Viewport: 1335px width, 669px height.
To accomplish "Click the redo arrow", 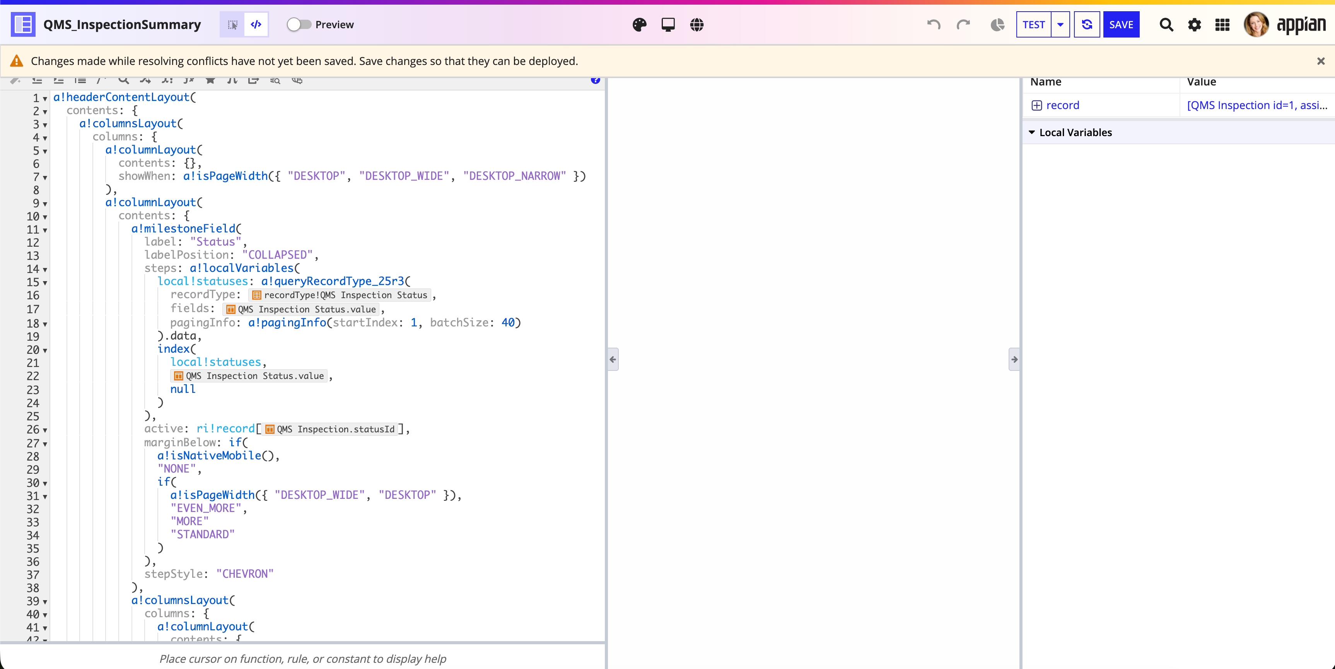I will click(x=963, y=24).
